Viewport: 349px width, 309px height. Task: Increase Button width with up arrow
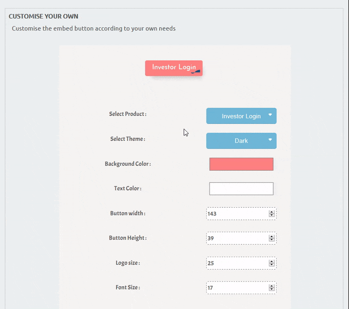272,212
